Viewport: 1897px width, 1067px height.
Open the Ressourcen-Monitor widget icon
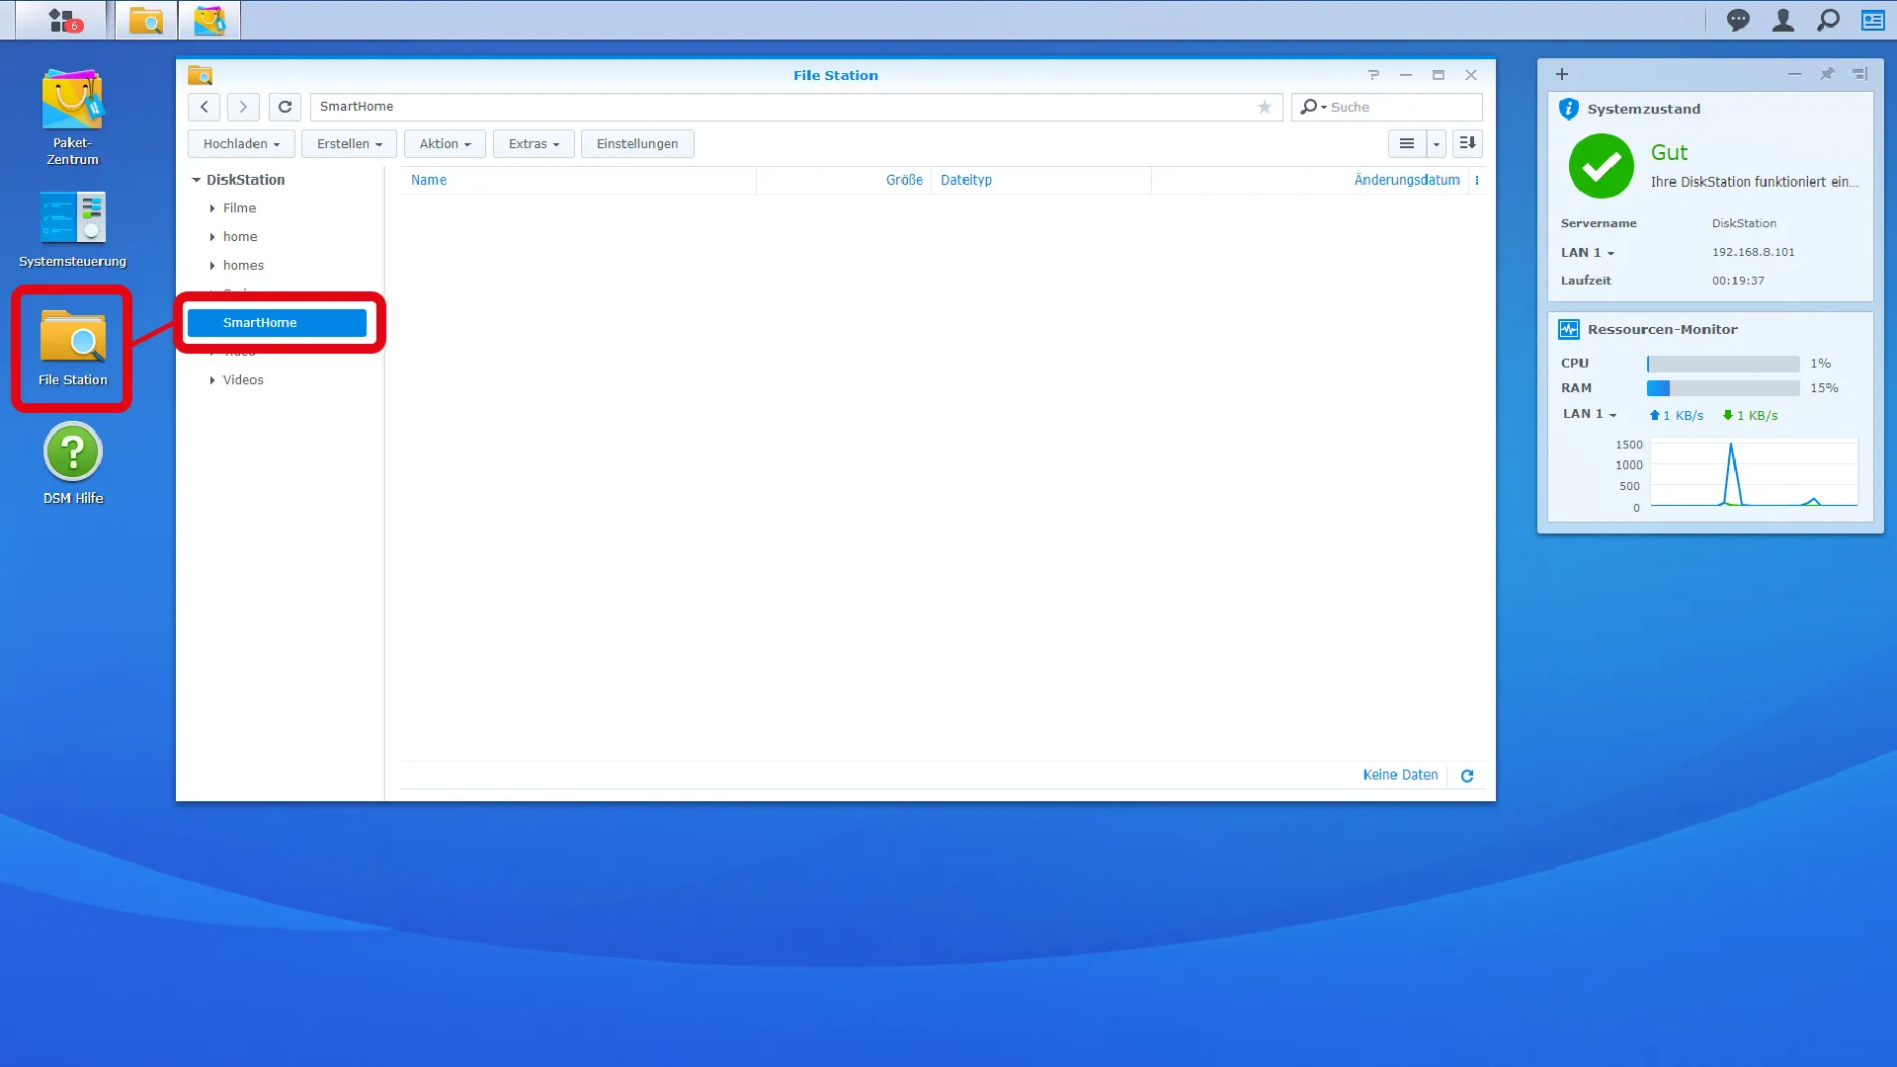point(1568,329)
